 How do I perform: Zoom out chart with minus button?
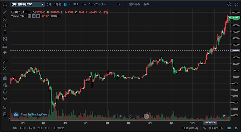[x=114, y=116]
